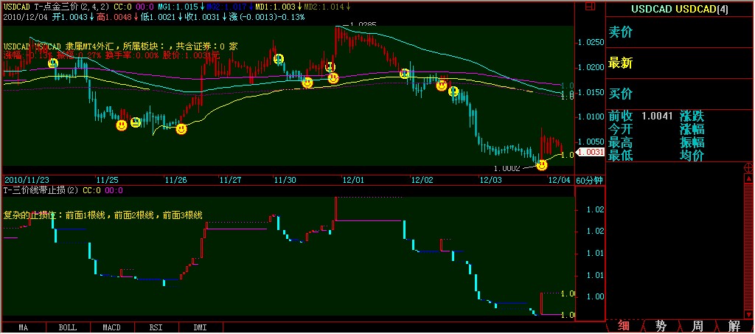Click the T-三价线带止损(2) sub-chart title
This screenshot has width=755, height=334.
click(x=41, y=190)
